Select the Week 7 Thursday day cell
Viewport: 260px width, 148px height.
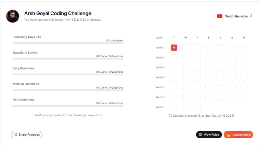pyautogui.click(x=197, y=107)
